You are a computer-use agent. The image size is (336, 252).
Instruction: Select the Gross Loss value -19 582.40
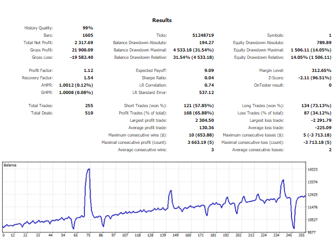[x=81, y=57]
